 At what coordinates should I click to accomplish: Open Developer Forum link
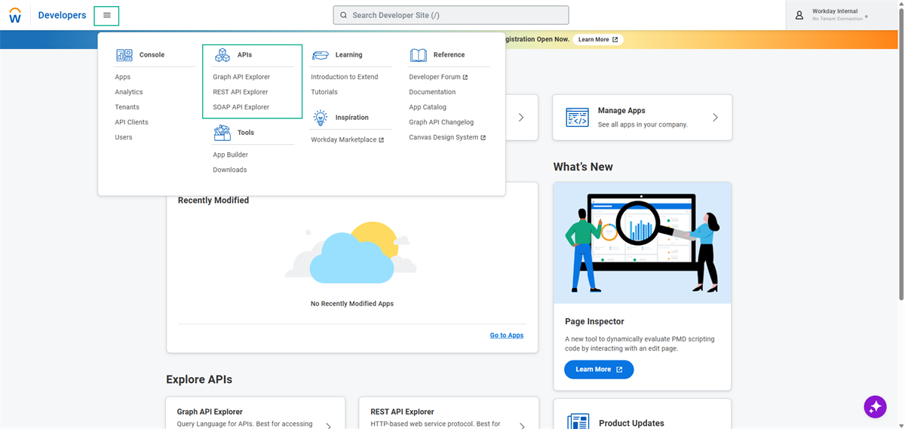pyautogui.click(x=434, y=77)
